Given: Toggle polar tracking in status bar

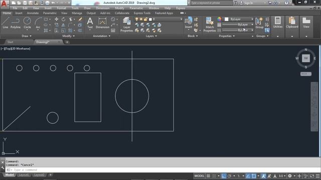Looking at the screenshot, I should (230, 176).
